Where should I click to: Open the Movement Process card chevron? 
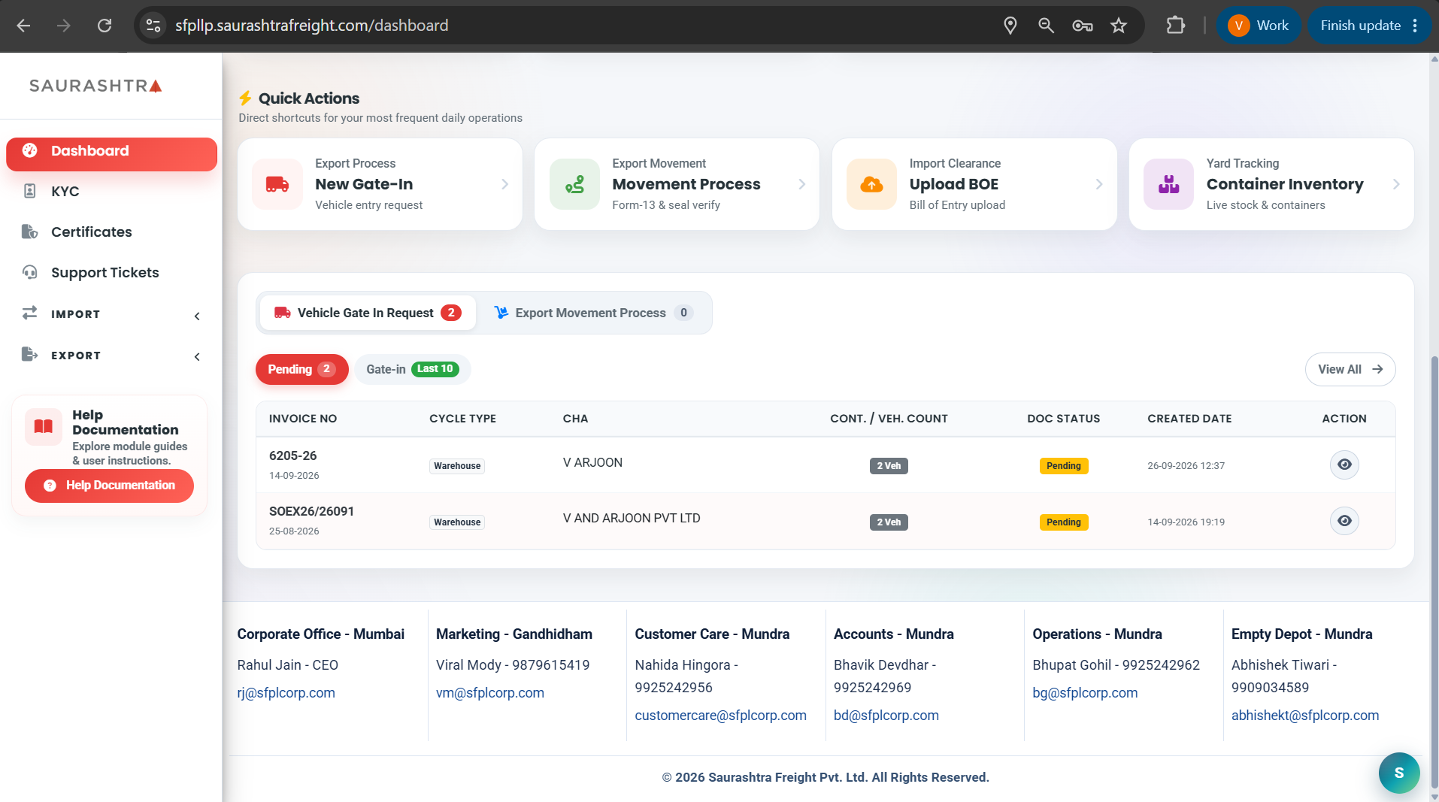click(801, 184)
